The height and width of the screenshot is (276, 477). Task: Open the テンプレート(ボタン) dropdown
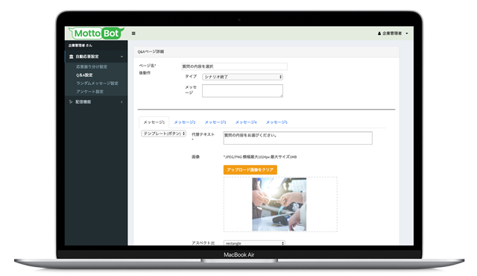click(164, 134)
